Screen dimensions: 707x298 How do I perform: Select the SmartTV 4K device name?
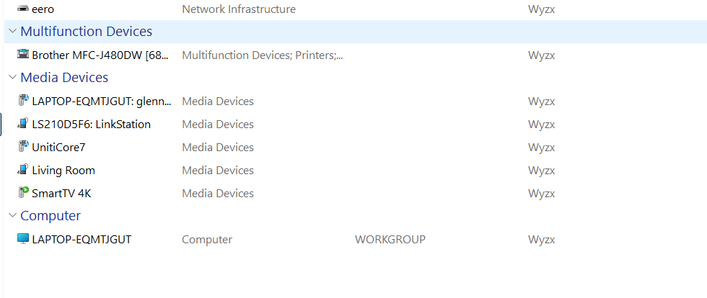pos(62,194)
